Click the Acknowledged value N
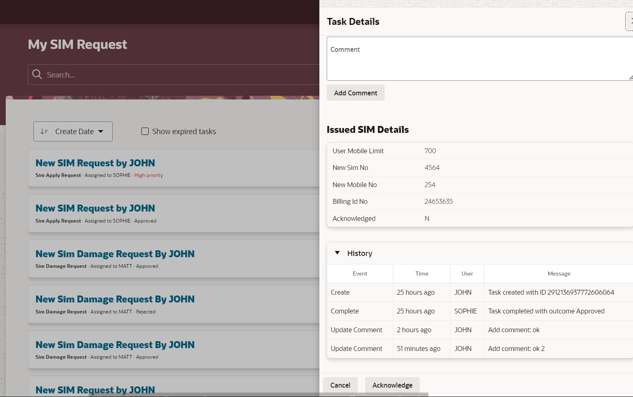The image size is (633, 397). [427, 218]
